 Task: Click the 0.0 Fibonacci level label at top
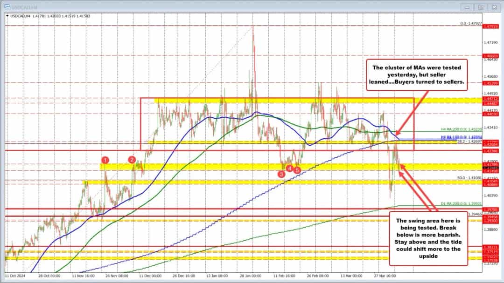(x=469, y=23)
